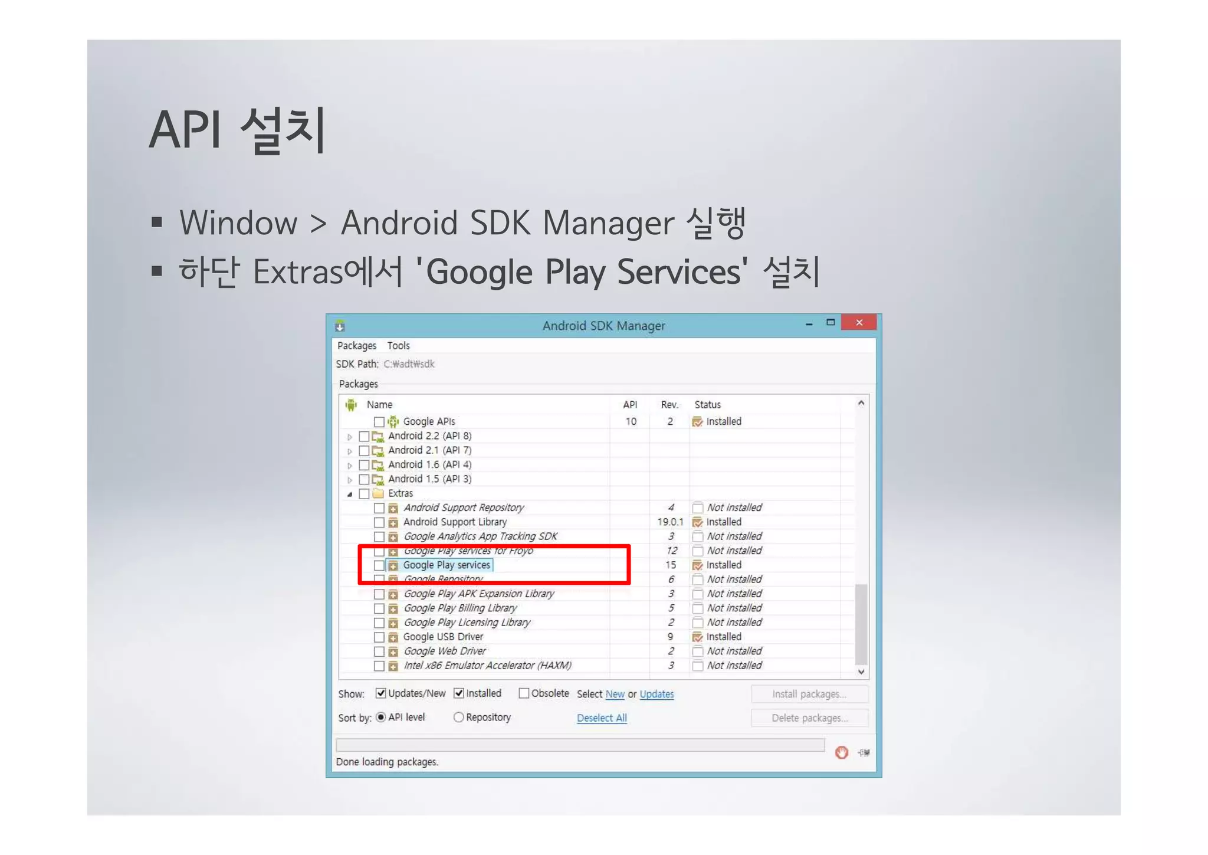Viewport: 1208px width, 855px height.
Task: Click the Android 2.2 platform folder icon
Action: point(378,437)
